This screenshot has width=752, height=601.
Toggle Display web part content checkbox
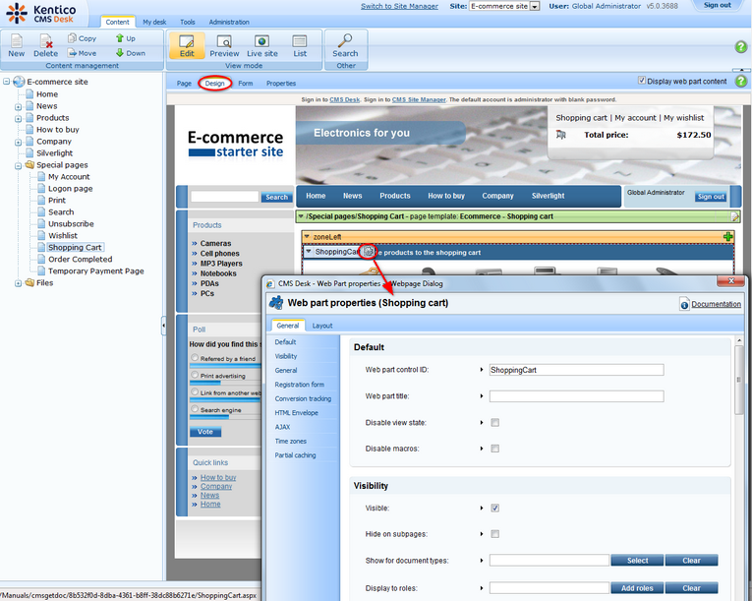pos(642,81)
